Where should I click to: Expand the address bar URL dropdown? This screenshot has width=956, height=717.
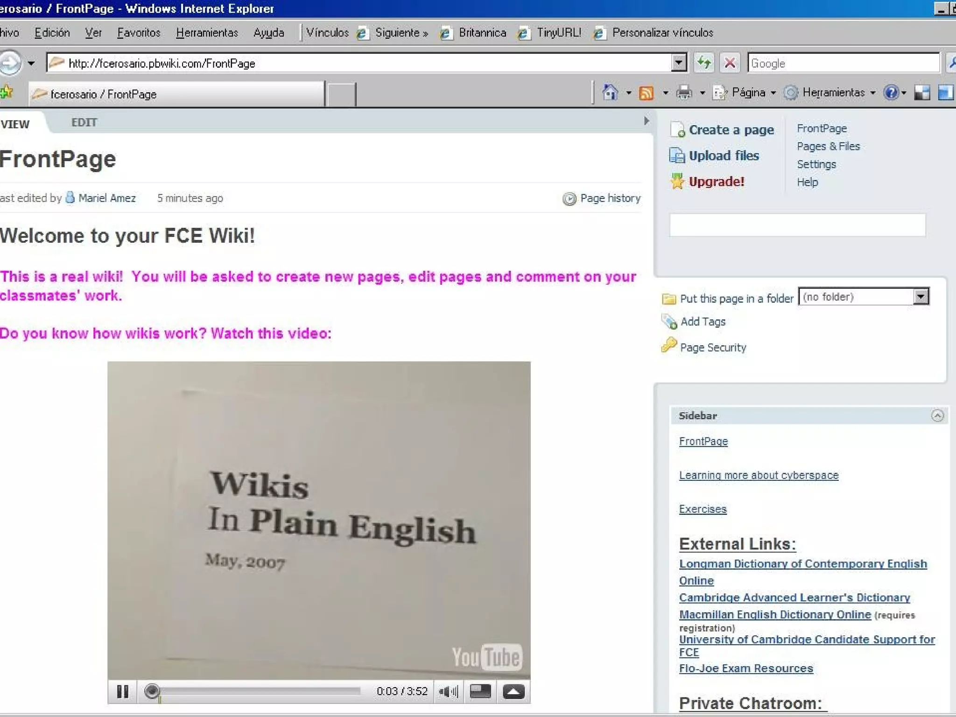[679, 63]
